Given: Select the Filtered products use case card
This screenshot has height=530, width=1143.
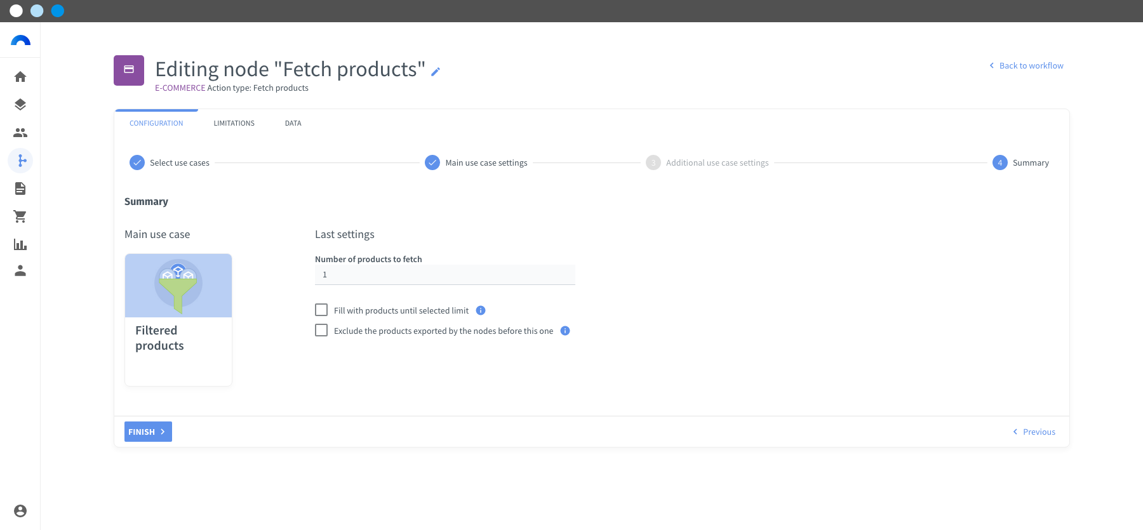Looking at the screenshot, I should pyautogui.click(x=178, y=320).
